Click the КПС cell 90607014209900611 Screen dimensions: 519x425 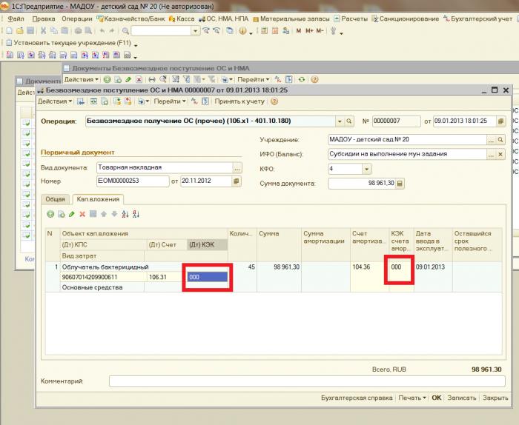[103, 277]
